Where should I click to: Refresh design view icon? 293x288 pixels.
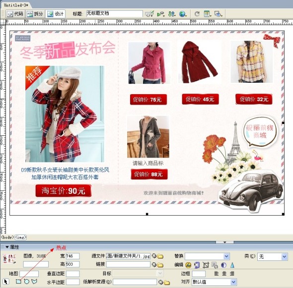click(197, 14)
